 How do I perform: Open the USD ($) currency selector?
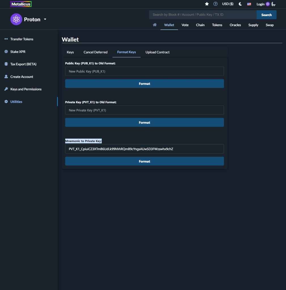(x=228, y=4)
